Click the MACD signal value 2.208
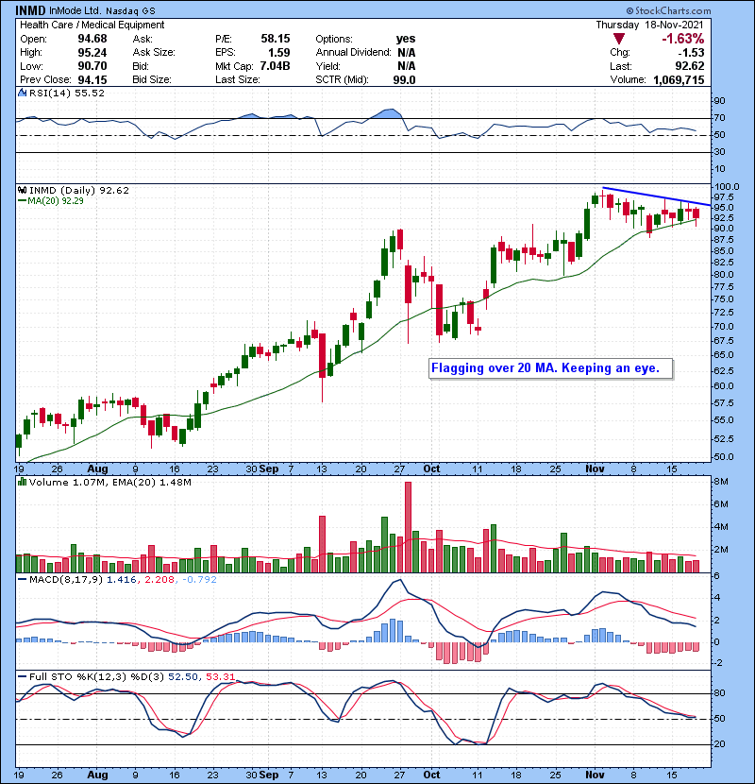This screenshot has height=784, width=755. tap(159, 580)
